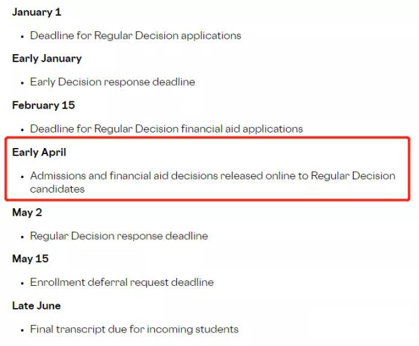Click the May 15 heading
The width and height of the screenshot is (419, 346).
tap(30, 259)
